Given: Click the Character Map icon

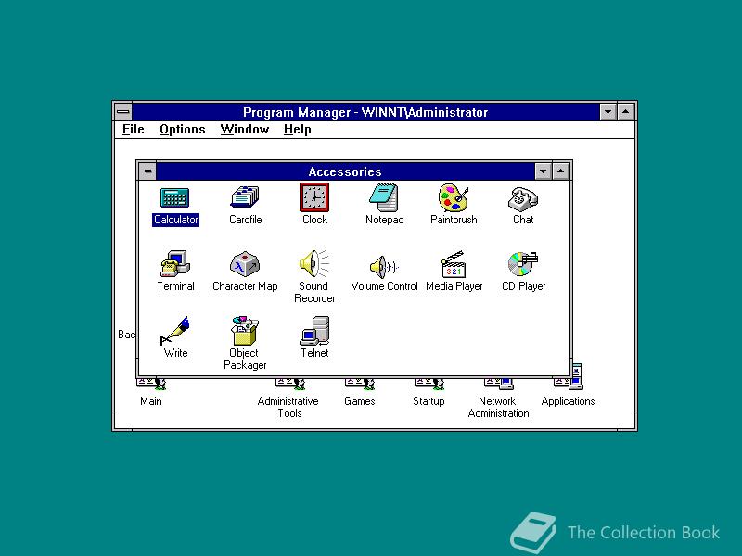Looking at the screenshot, I should pos(245,264).
